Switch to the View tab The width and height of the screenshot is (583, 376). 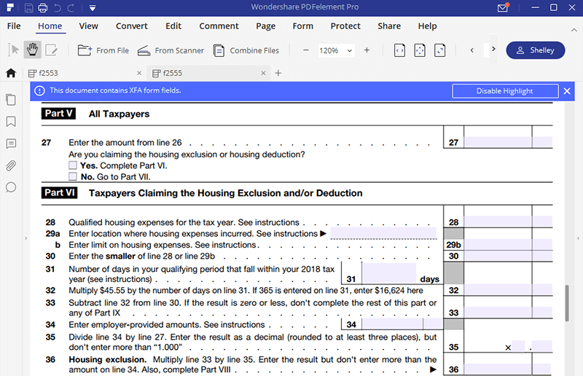pos(88,26)
